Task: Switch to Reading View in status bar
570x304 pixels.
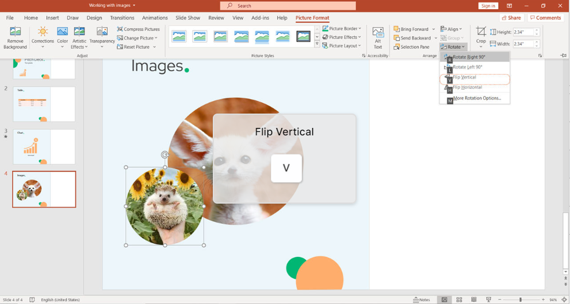Action: click(474, 299)
